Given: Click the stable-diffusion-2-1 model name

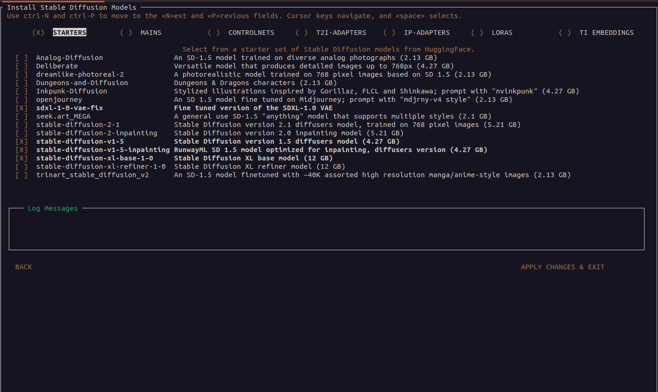Looking at the screenshot, I should coord(78,125).
